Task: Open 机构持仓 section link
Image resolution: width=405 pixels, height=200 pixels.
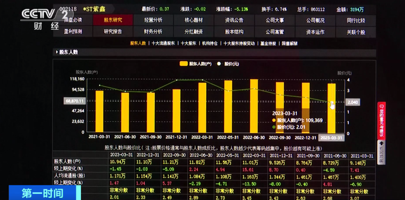Action: tap(210, 43)
